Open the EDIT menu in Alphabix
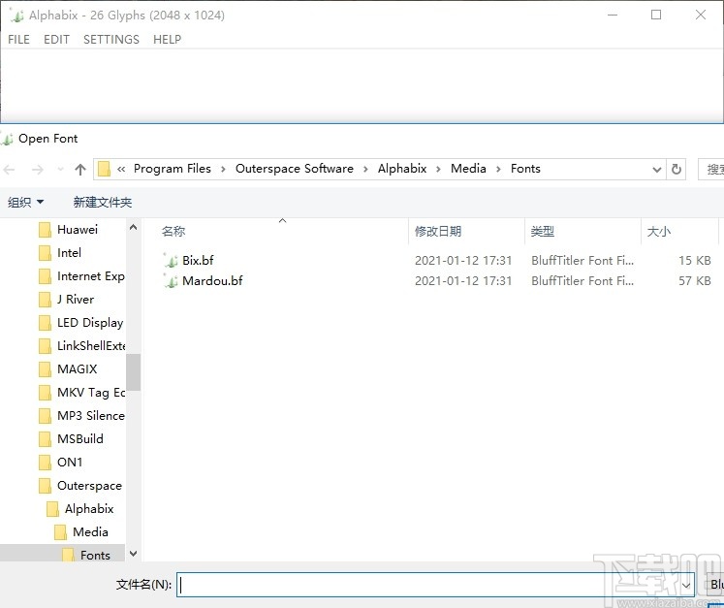Viewport: 724px width, 608px height. click(56, 39)
